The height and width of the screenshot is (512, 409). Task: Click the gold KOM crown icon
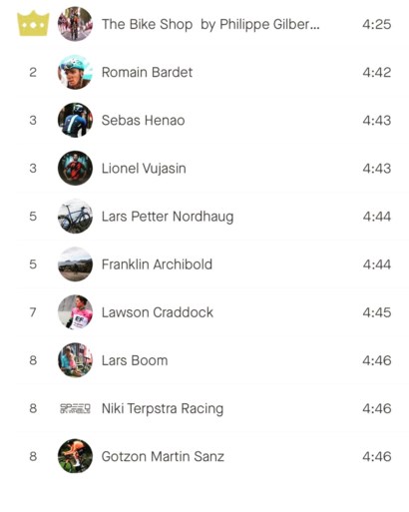click(x=33, y=23)
